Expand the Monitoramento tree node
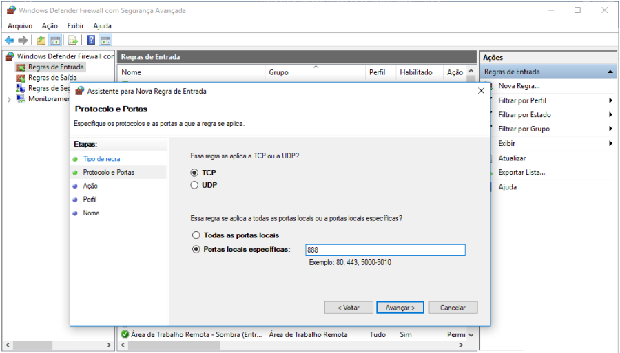This screenshot has height=353, width=620. (9, 99)
